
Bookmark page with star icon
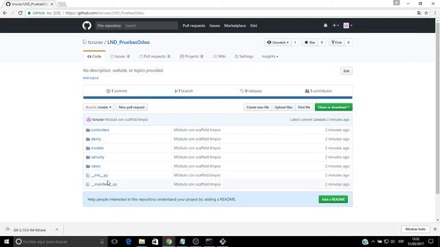coord(426,13)
